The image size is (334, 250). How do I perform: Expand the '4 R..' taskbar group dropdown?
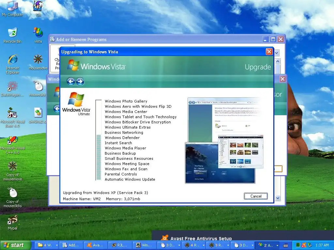[x=204, y=245]
